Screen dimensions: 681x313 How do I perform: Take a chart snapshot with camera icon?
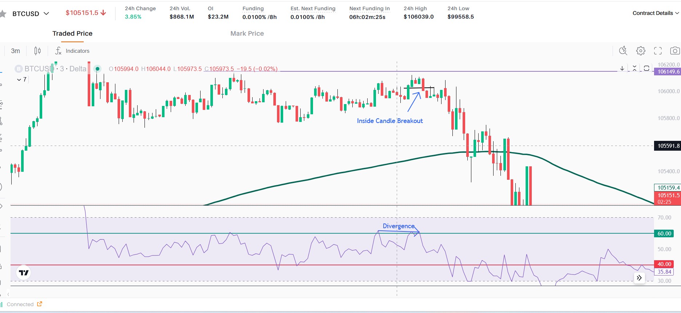click(x=675, y=51)
